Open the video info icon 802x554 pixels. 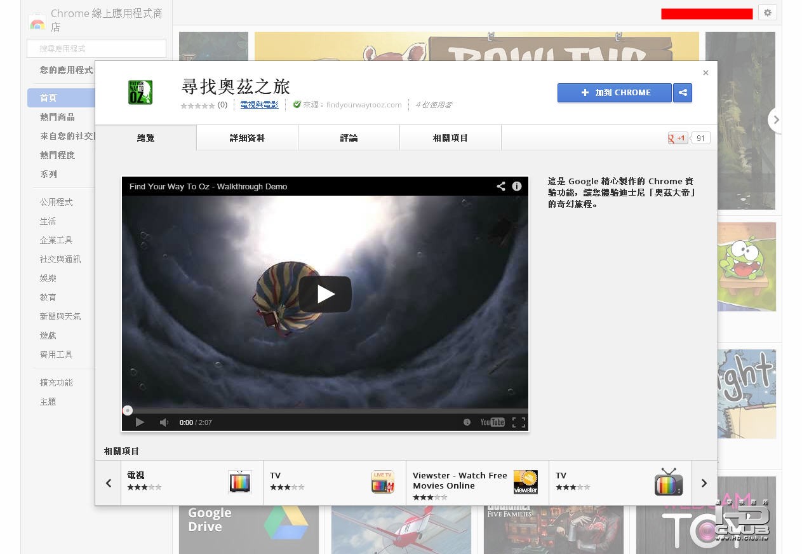[x=517, y=186]
